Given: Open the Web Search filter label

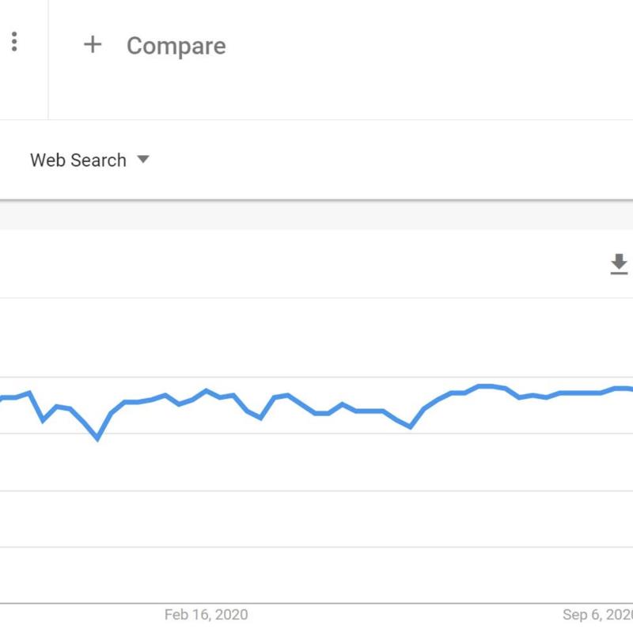Looking at the screenshot, I should [x=78, y=160].
